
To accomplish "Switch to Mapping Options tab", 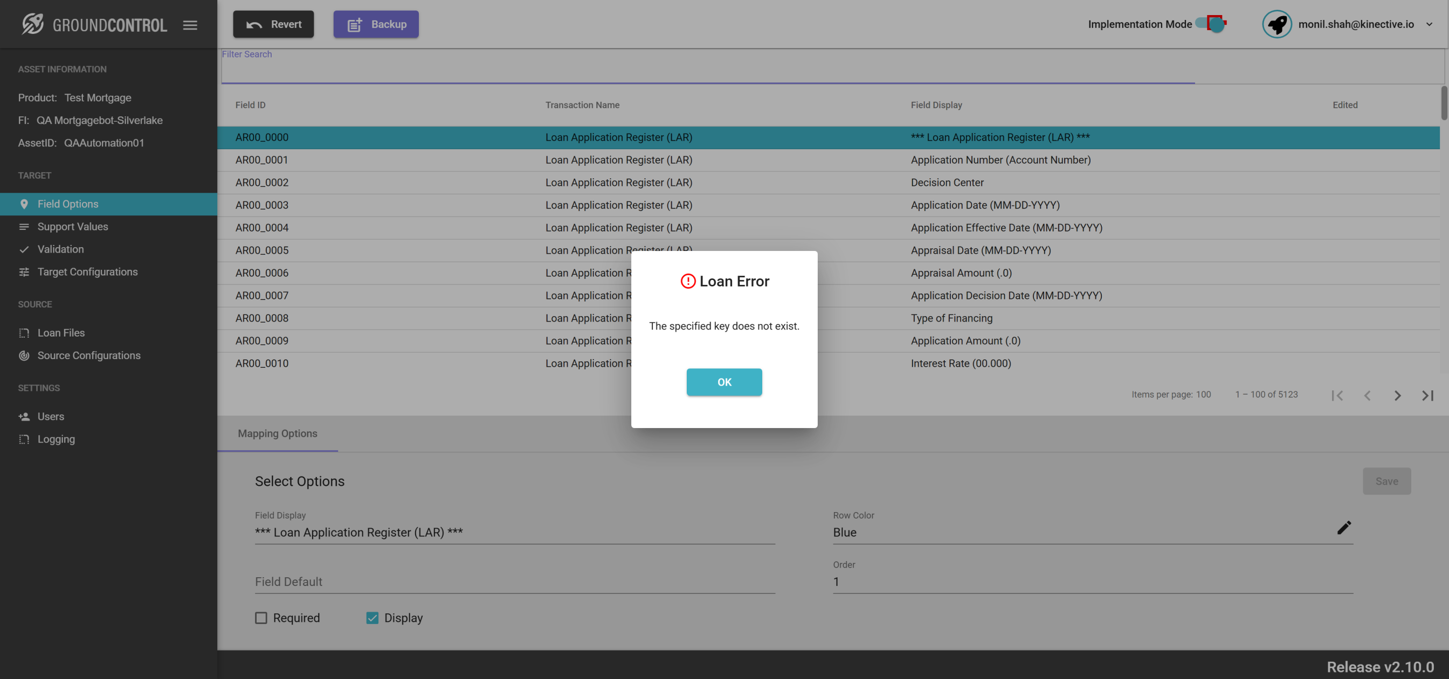I will [277, 433].
